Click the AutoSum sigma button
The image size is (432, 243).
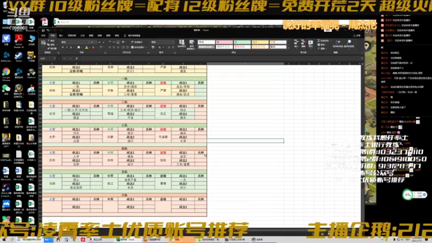tap(322, 41)
